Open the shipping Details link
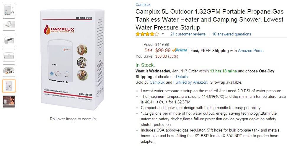287x146 pixels. [182, 77]
